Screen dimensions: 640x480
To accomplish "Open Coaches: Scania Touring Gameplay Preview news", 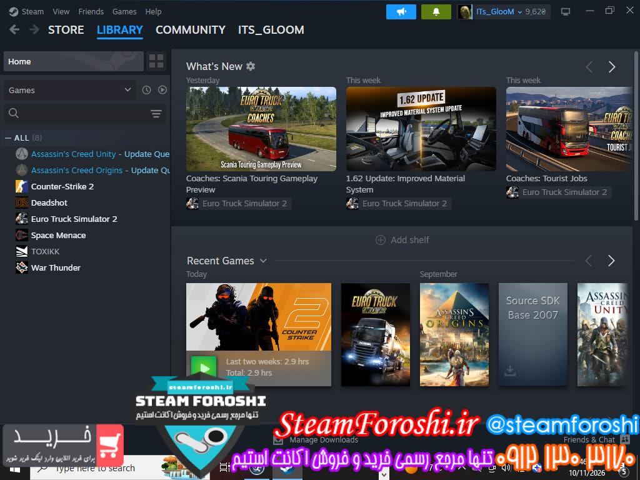I will [x=261, y=129].
